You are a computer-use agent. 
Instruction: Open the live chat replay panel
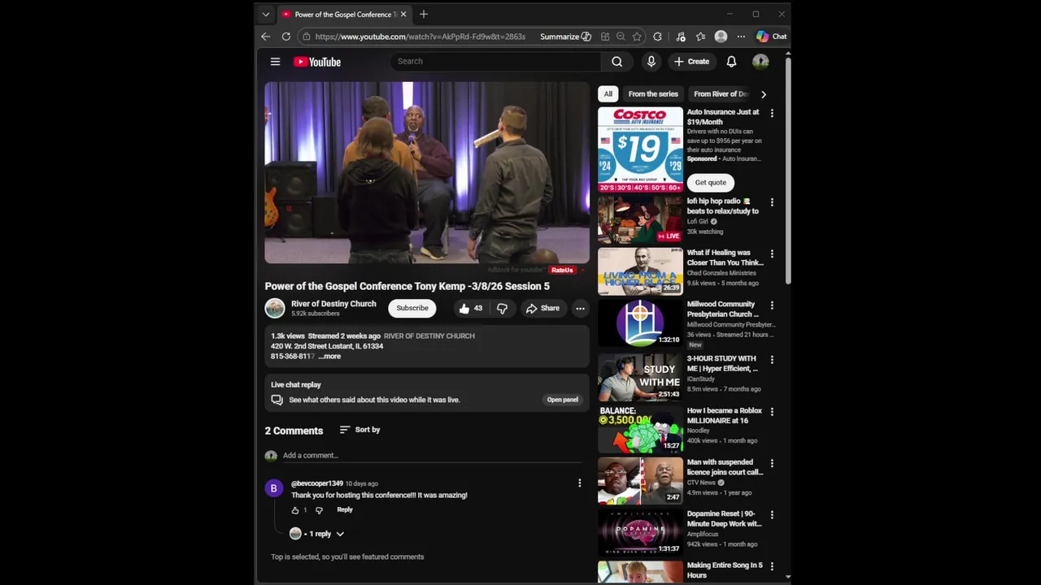[562, 400]
